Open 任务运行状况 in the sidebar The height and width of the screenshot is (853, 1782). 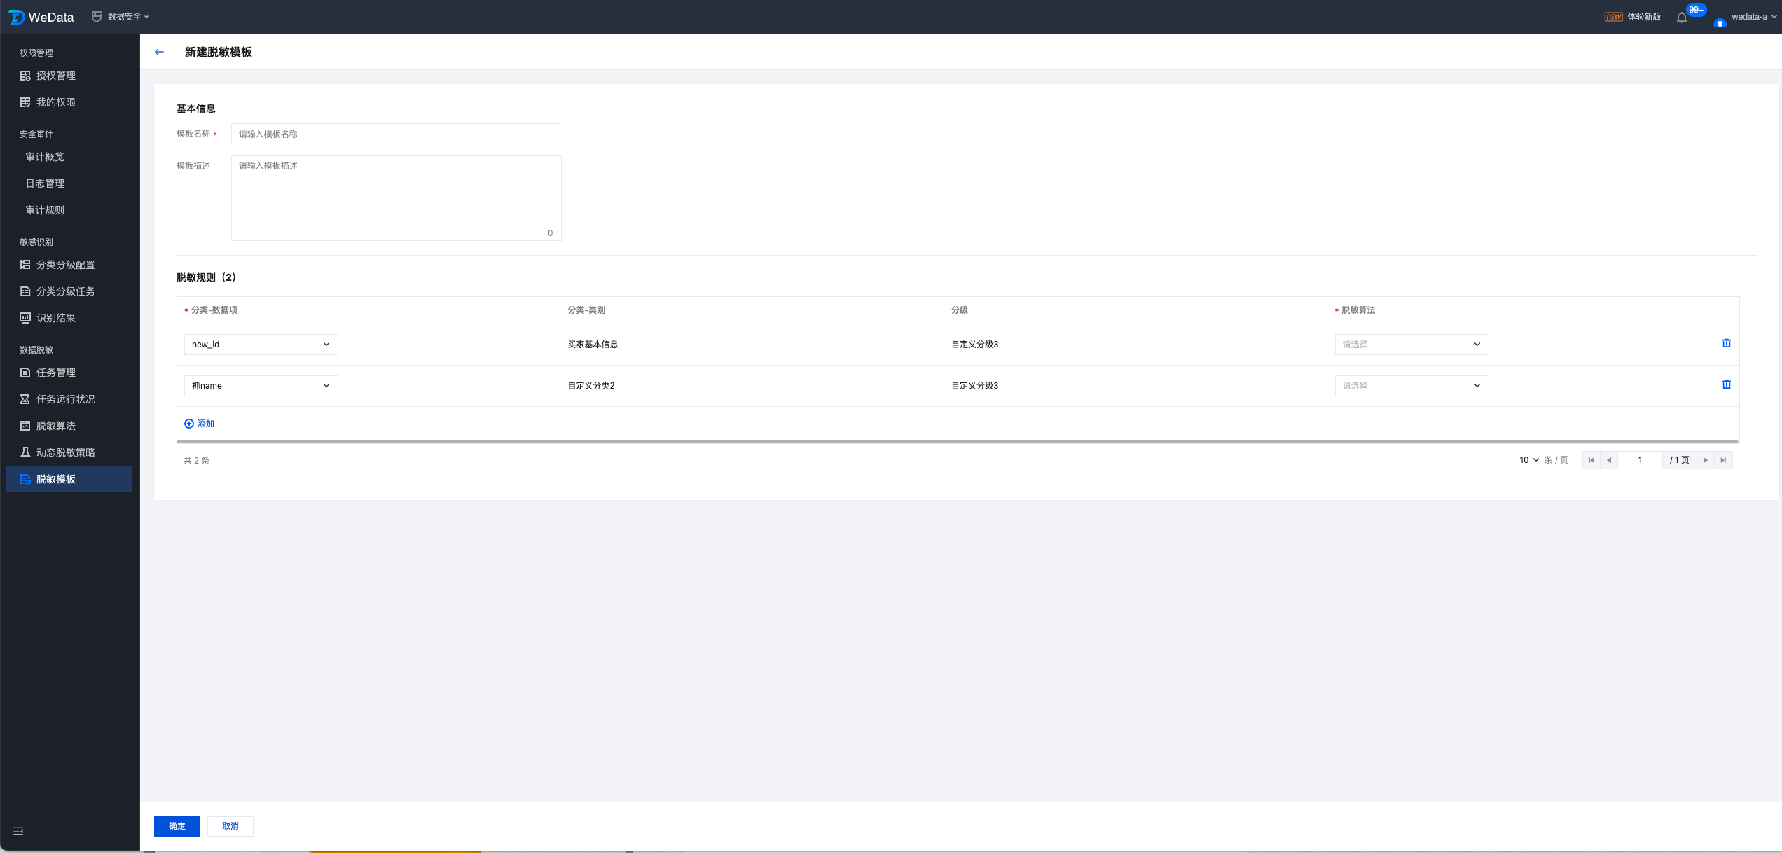(65, 399)
